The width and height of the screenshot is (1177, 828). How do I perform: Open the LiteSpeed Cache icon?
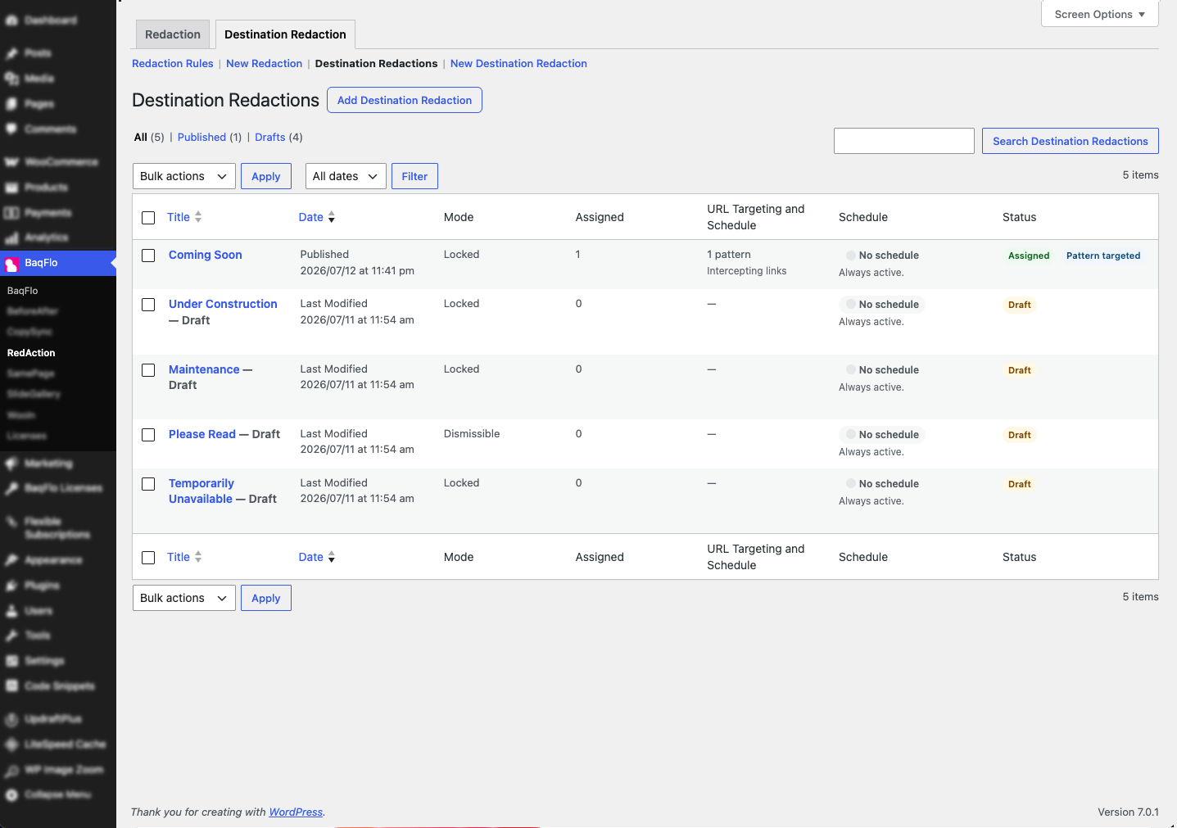[x=12, y=744]
